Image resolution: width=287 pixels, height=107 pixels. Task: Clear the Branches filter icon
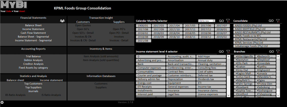(x=278, y=52)
